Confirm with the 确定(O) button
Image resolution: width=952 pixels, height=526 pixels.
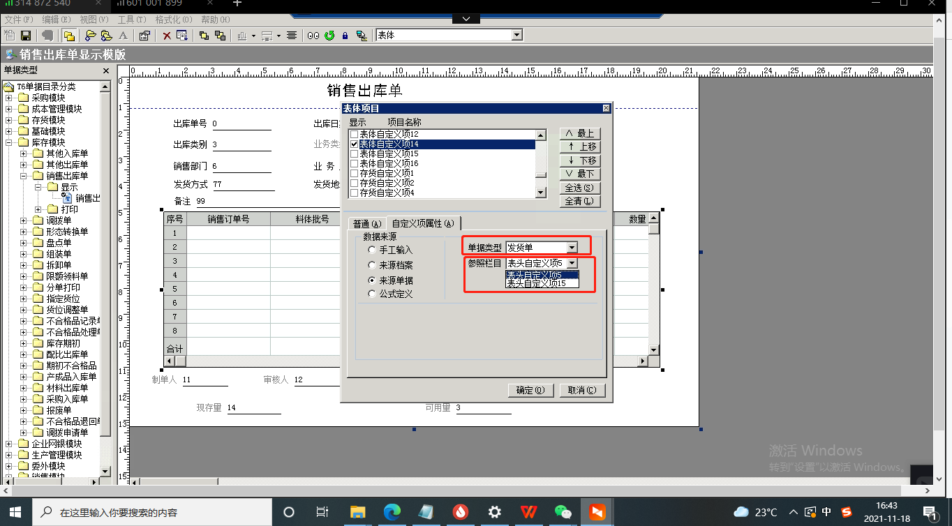click(x=531, y=391)
